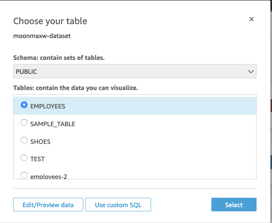Click the Tables: contain the data label

click(76, 88)
